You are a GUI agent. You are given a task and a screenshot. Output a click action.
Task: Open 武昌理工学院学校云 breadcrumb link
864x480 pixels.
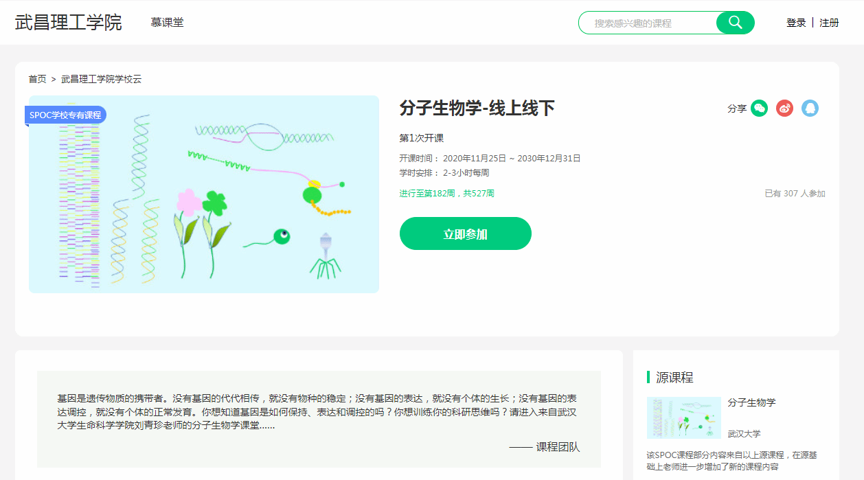tap(101, 79)
